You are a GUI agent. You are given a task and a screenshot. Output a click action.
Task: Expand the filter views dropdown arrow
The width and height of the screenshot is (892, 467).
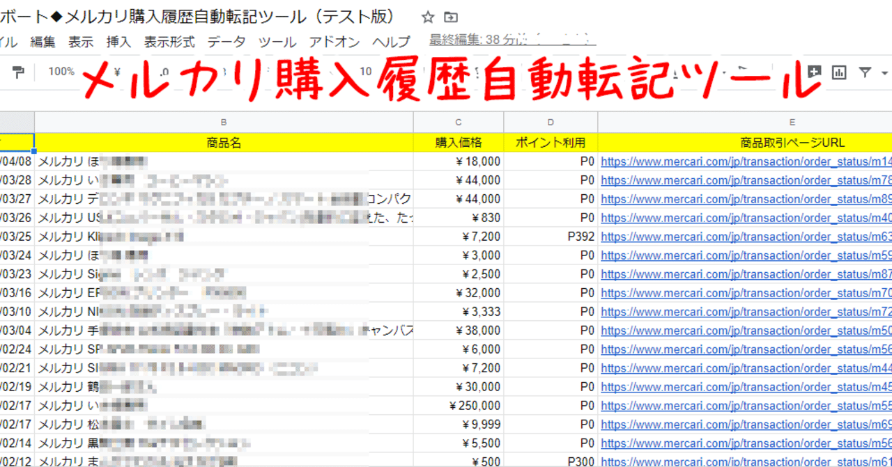(885, 72)
